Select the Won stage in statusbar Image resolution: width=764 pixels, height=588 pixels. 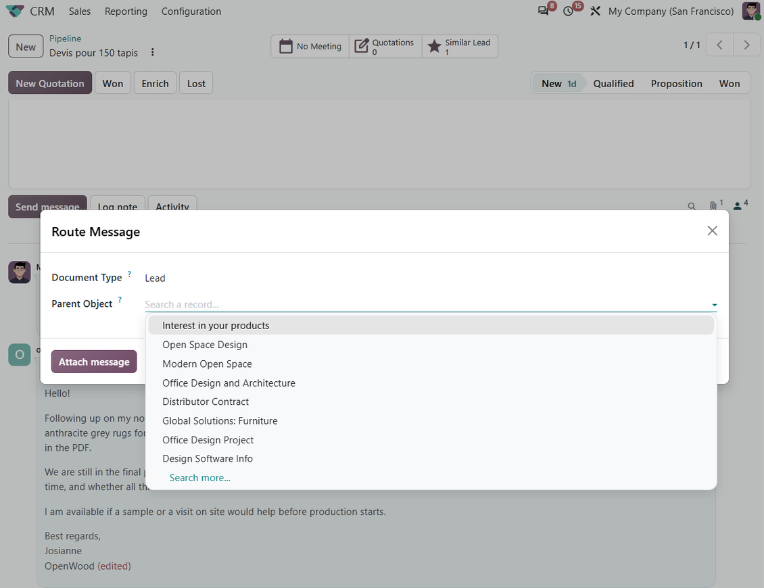730,83
